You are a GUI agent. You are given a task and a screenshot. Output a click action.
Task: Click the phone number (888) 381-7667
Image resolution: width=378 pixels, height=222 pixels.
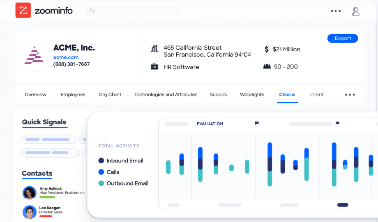tap(71, 64)
